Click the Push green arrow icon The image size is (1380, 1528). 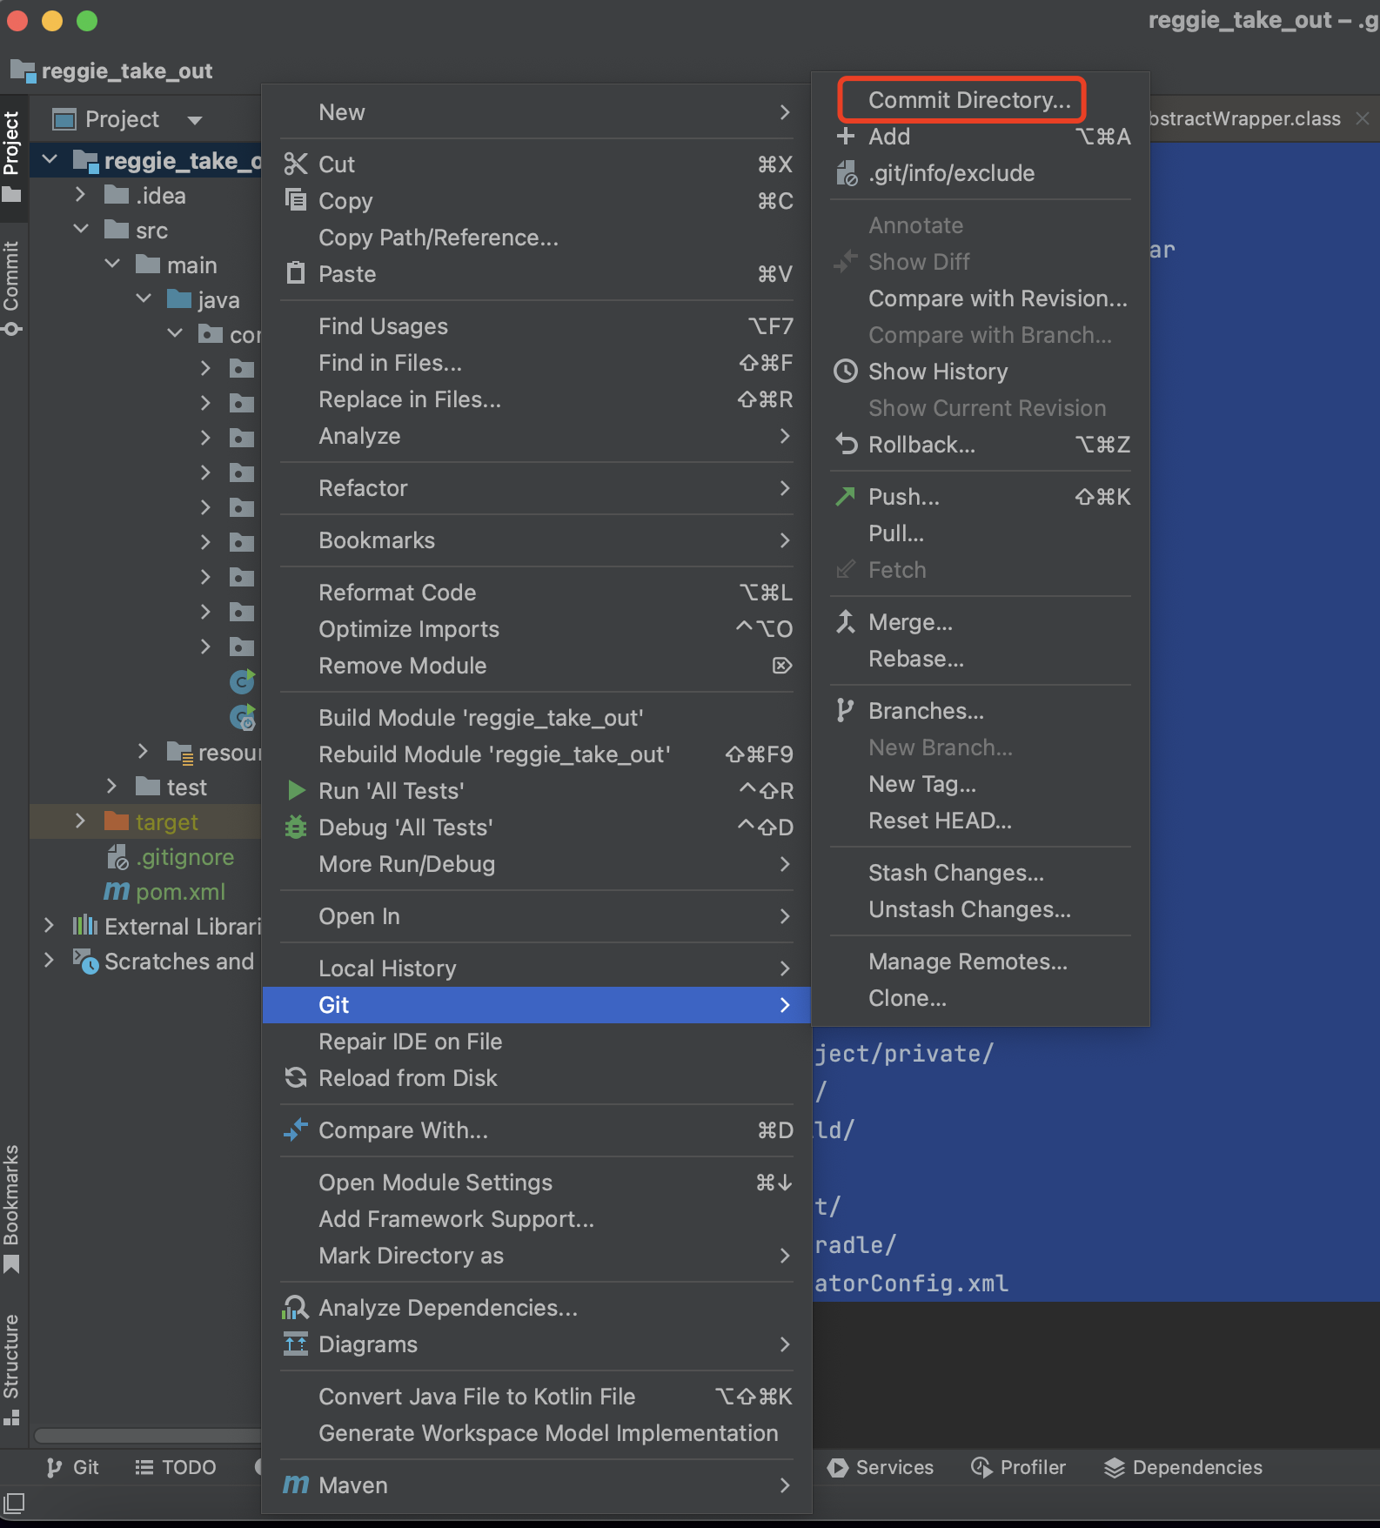(845, 497)
